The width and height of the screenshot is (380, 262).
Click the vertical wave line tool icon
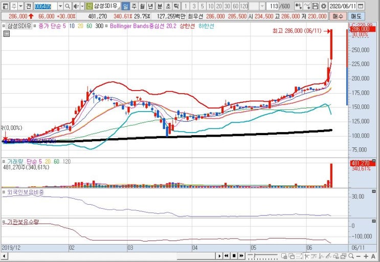tap(321, 256)
